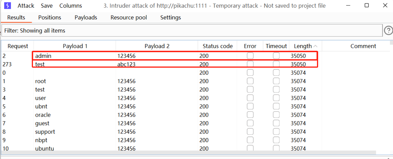Viewport: 393px width, 159px height.
Task: Toggle Timeout checkbox in admin row
Action: (276, 56)
